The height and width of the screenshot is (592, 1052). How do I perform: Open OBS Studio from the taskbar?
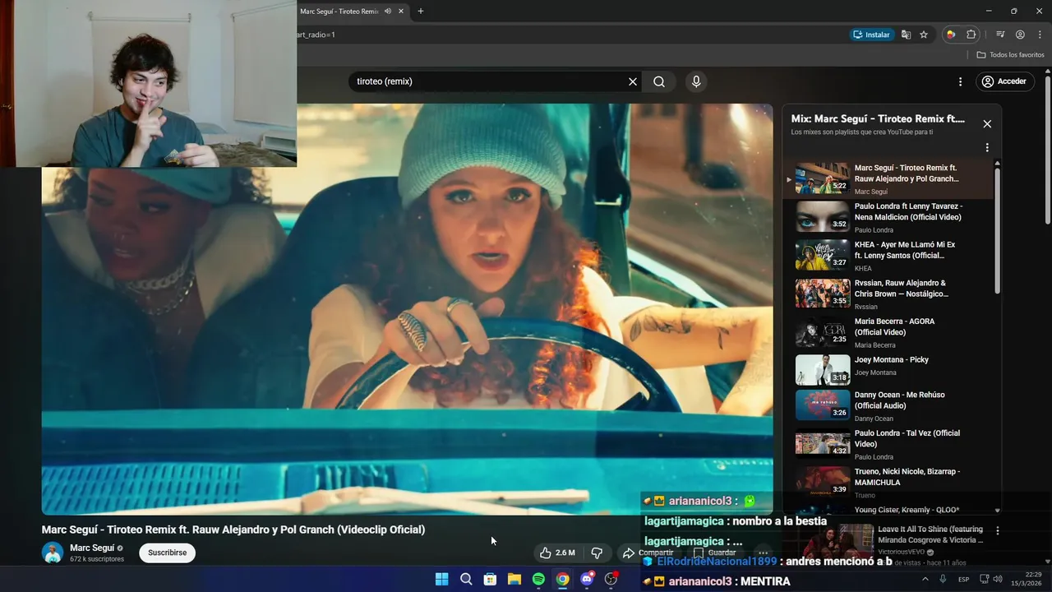(x=611, y=579)
